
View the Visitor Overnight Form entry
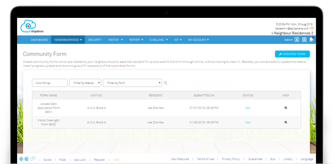click(286, 122)
